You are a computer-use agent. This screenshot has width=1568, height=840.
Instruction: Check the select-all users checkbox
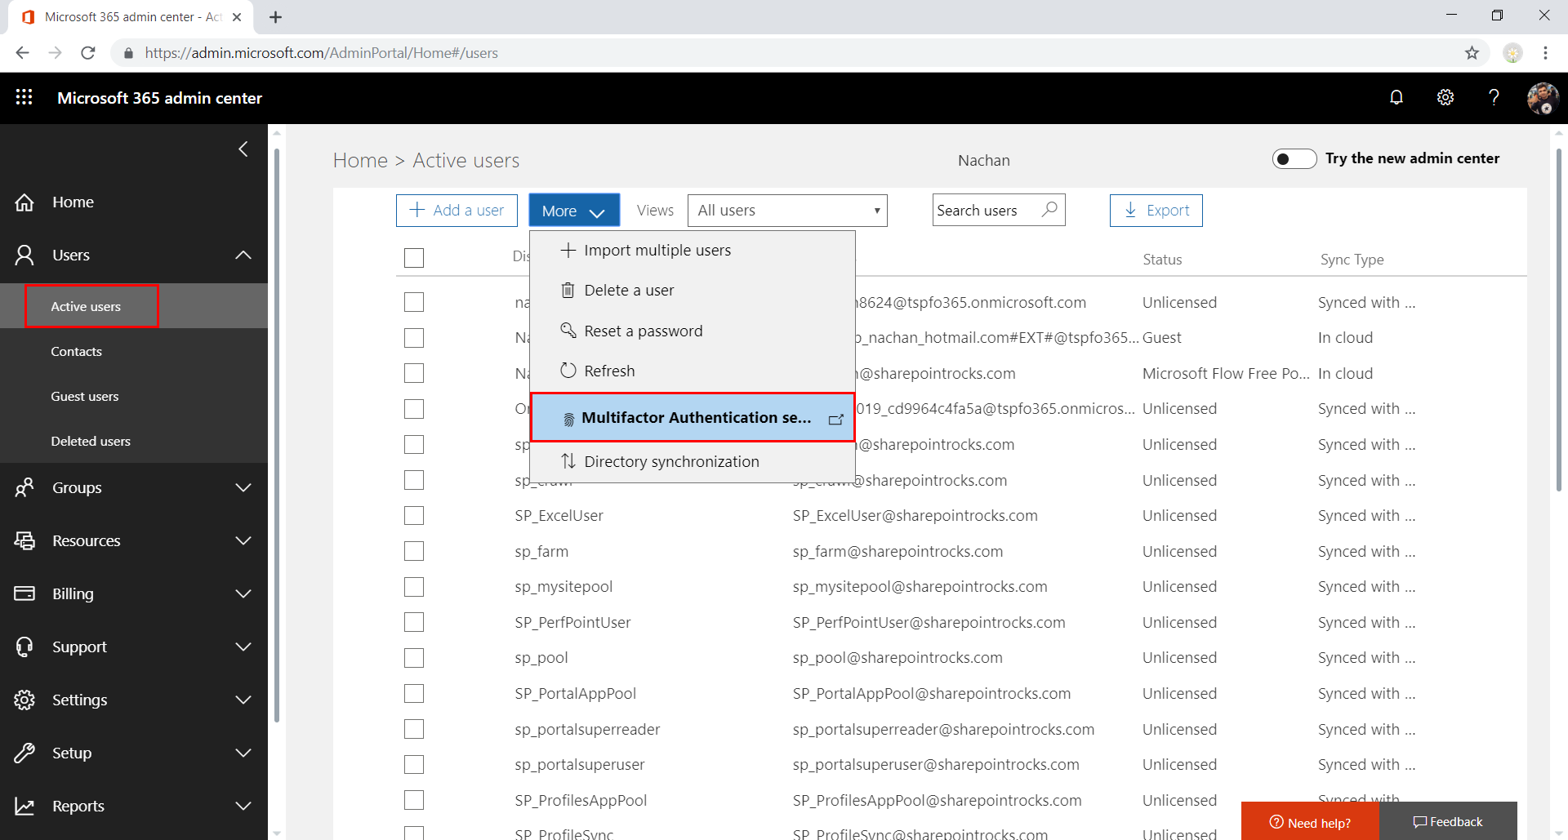pyautogui.click(x=414, y=258)
